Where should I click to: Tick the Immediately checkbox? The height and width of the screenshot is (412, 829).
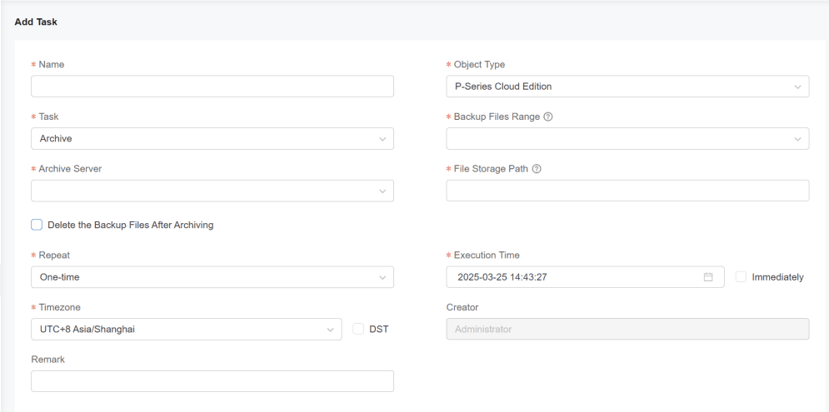click(742, 277)
